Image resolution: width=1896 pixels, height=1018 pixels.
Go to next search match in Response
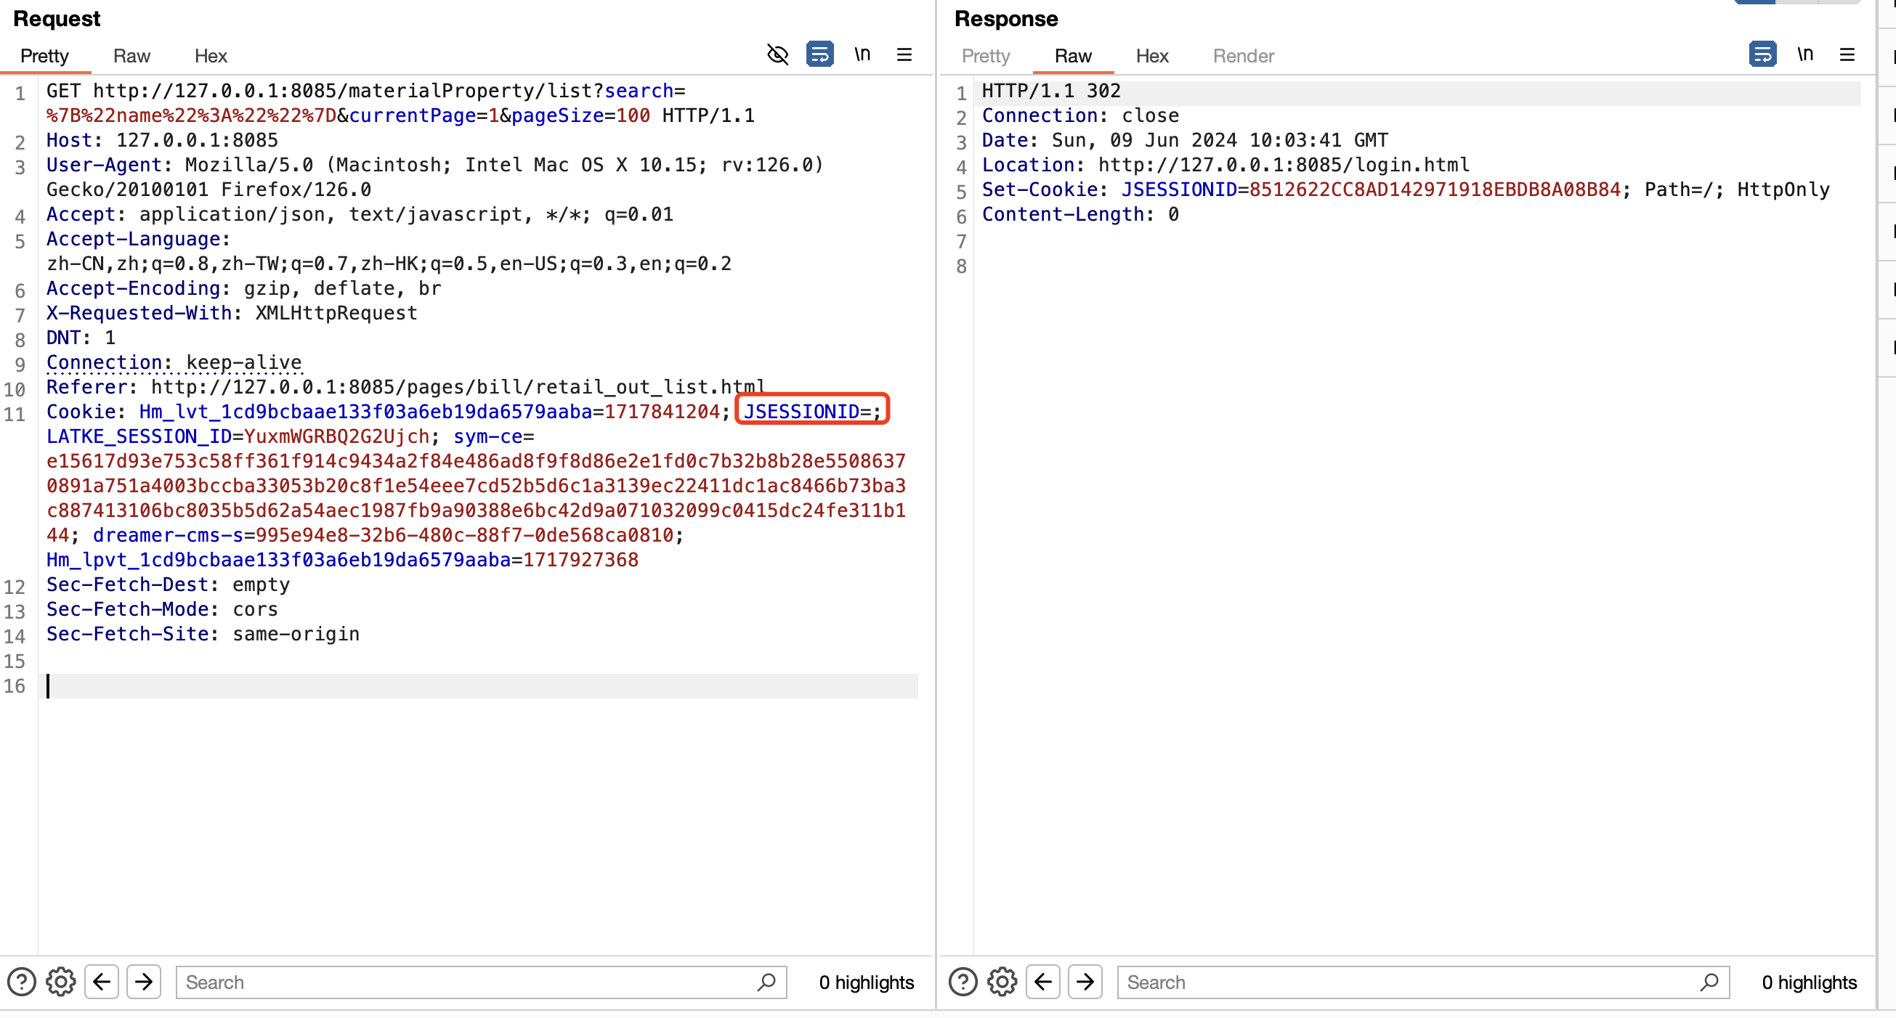pyautogui.click(x=1085, y=982)
